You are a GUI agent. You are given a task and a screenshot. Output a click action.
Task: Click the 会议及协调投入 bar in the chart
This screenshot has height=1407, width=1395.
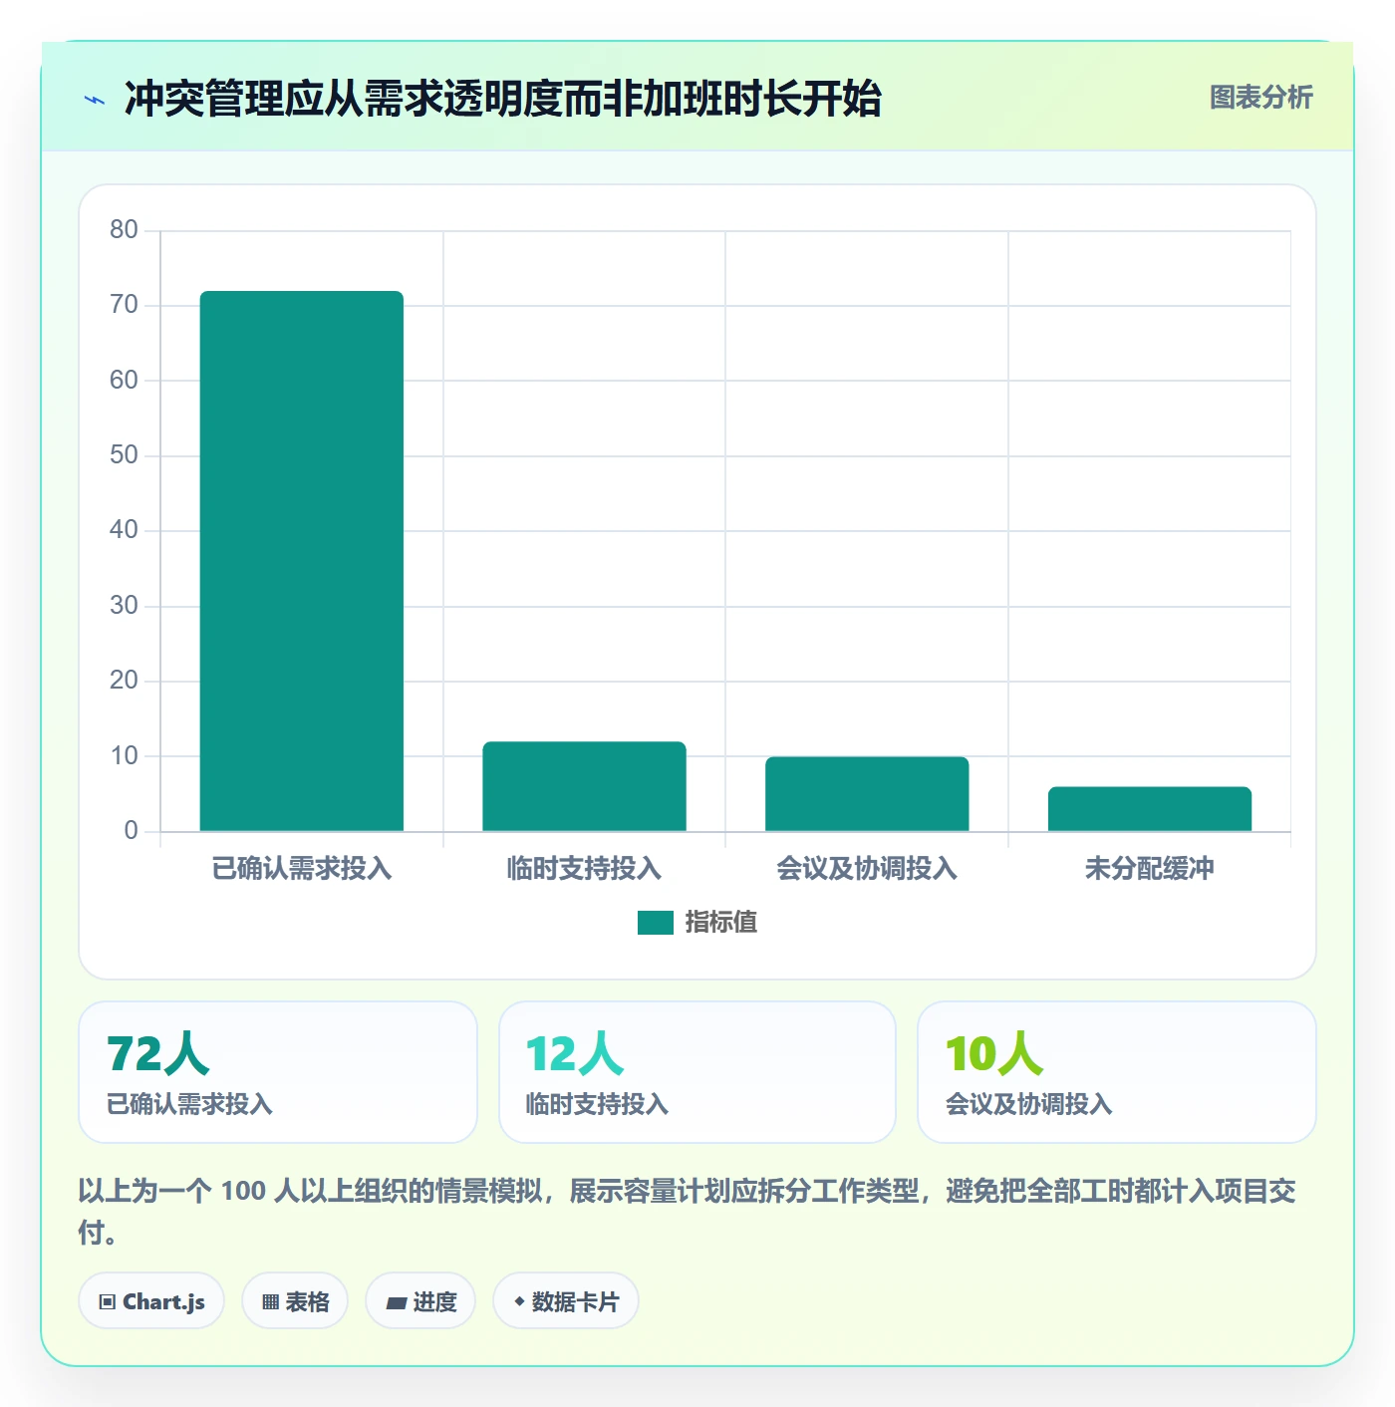point(867,794)
